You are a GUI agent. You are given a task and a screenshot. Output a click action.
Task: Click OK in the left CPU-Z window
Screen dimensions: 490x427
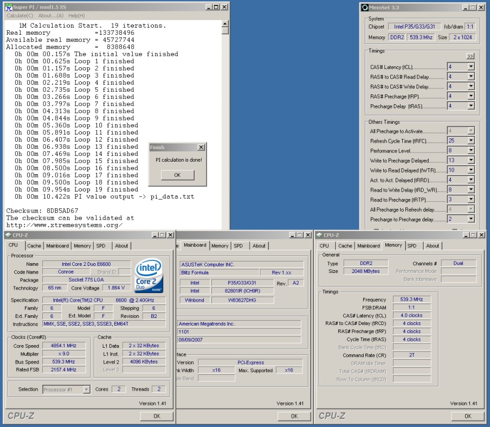pos(157,416)
